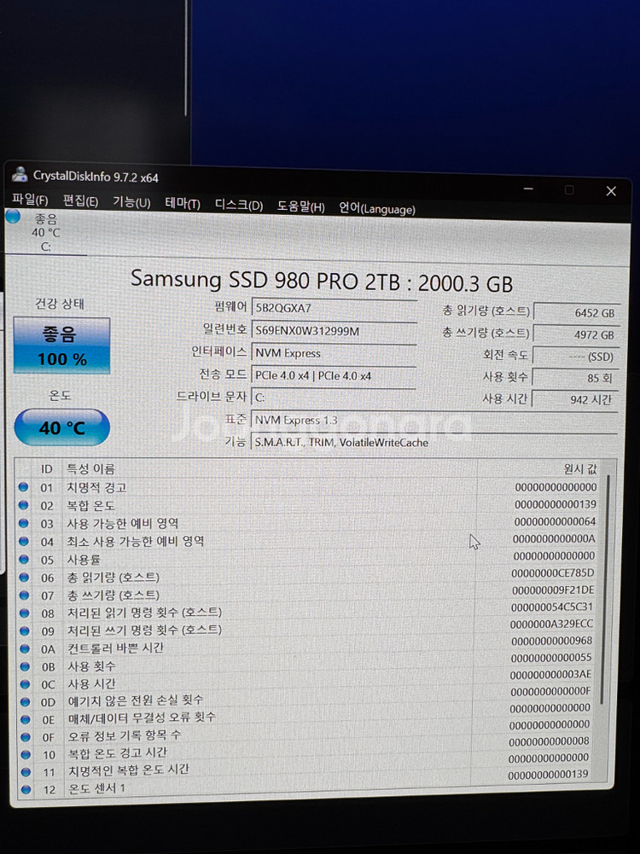Click the status dot for 06 총 읽기량 (호스트)

pos(24,577)
